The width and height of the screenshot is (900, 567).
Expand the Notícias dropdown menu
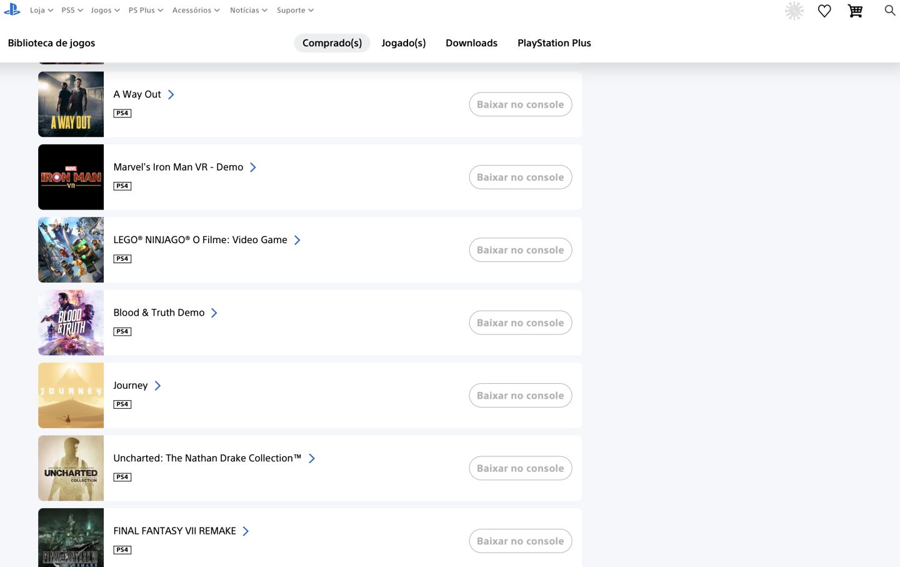point(248,10)
